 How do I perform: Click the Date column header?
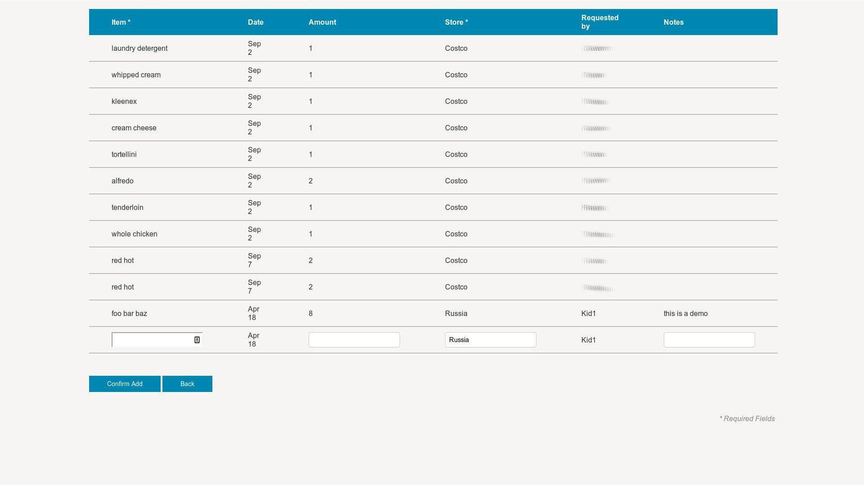256,22
